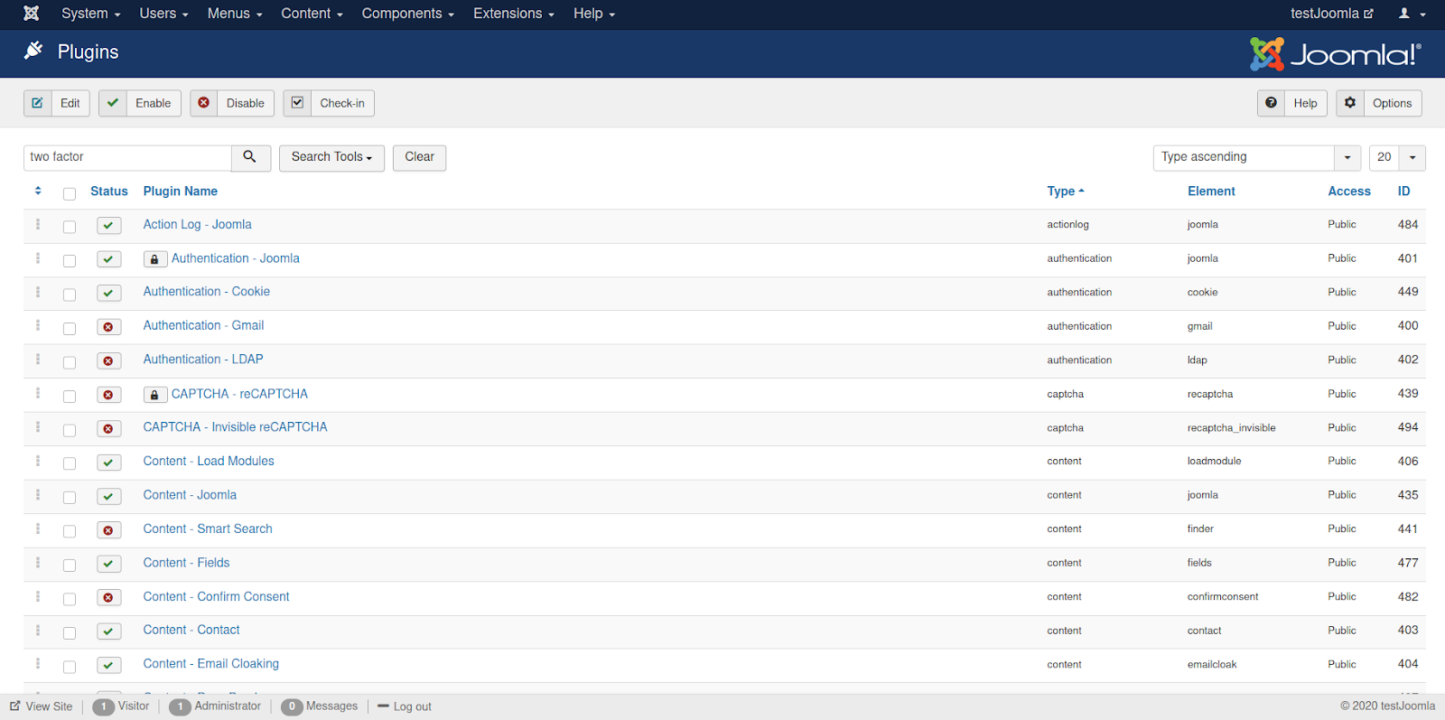Viewport: 1445px width, 720px height.
Task: Click the Check-in toolbar button
Action: click(x=329, y=103)
